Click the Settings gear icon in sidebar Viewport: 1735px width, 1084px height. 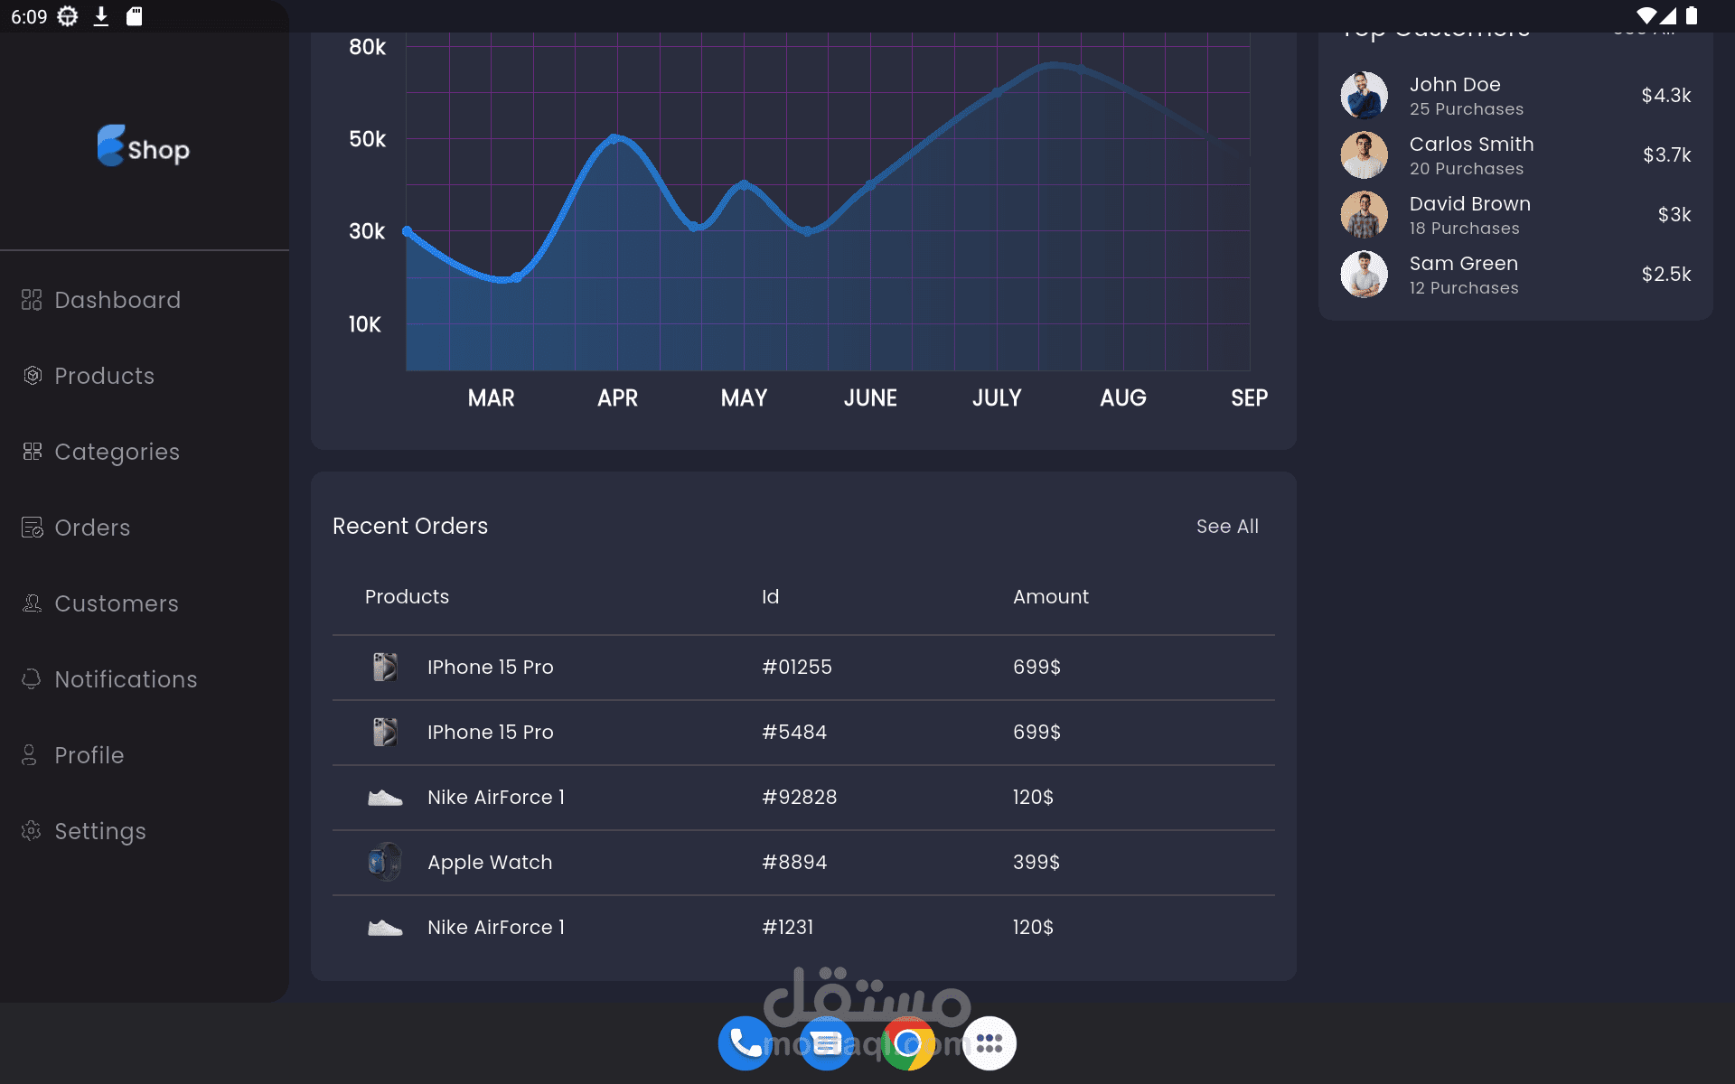coord(32,831)
